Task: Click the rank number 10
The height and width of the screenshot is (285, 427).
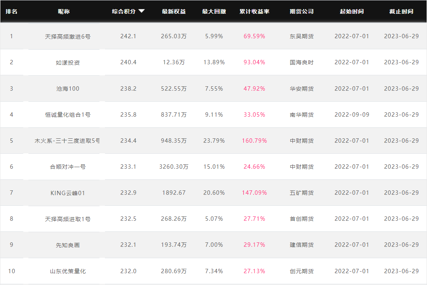Action: [11, 271]
